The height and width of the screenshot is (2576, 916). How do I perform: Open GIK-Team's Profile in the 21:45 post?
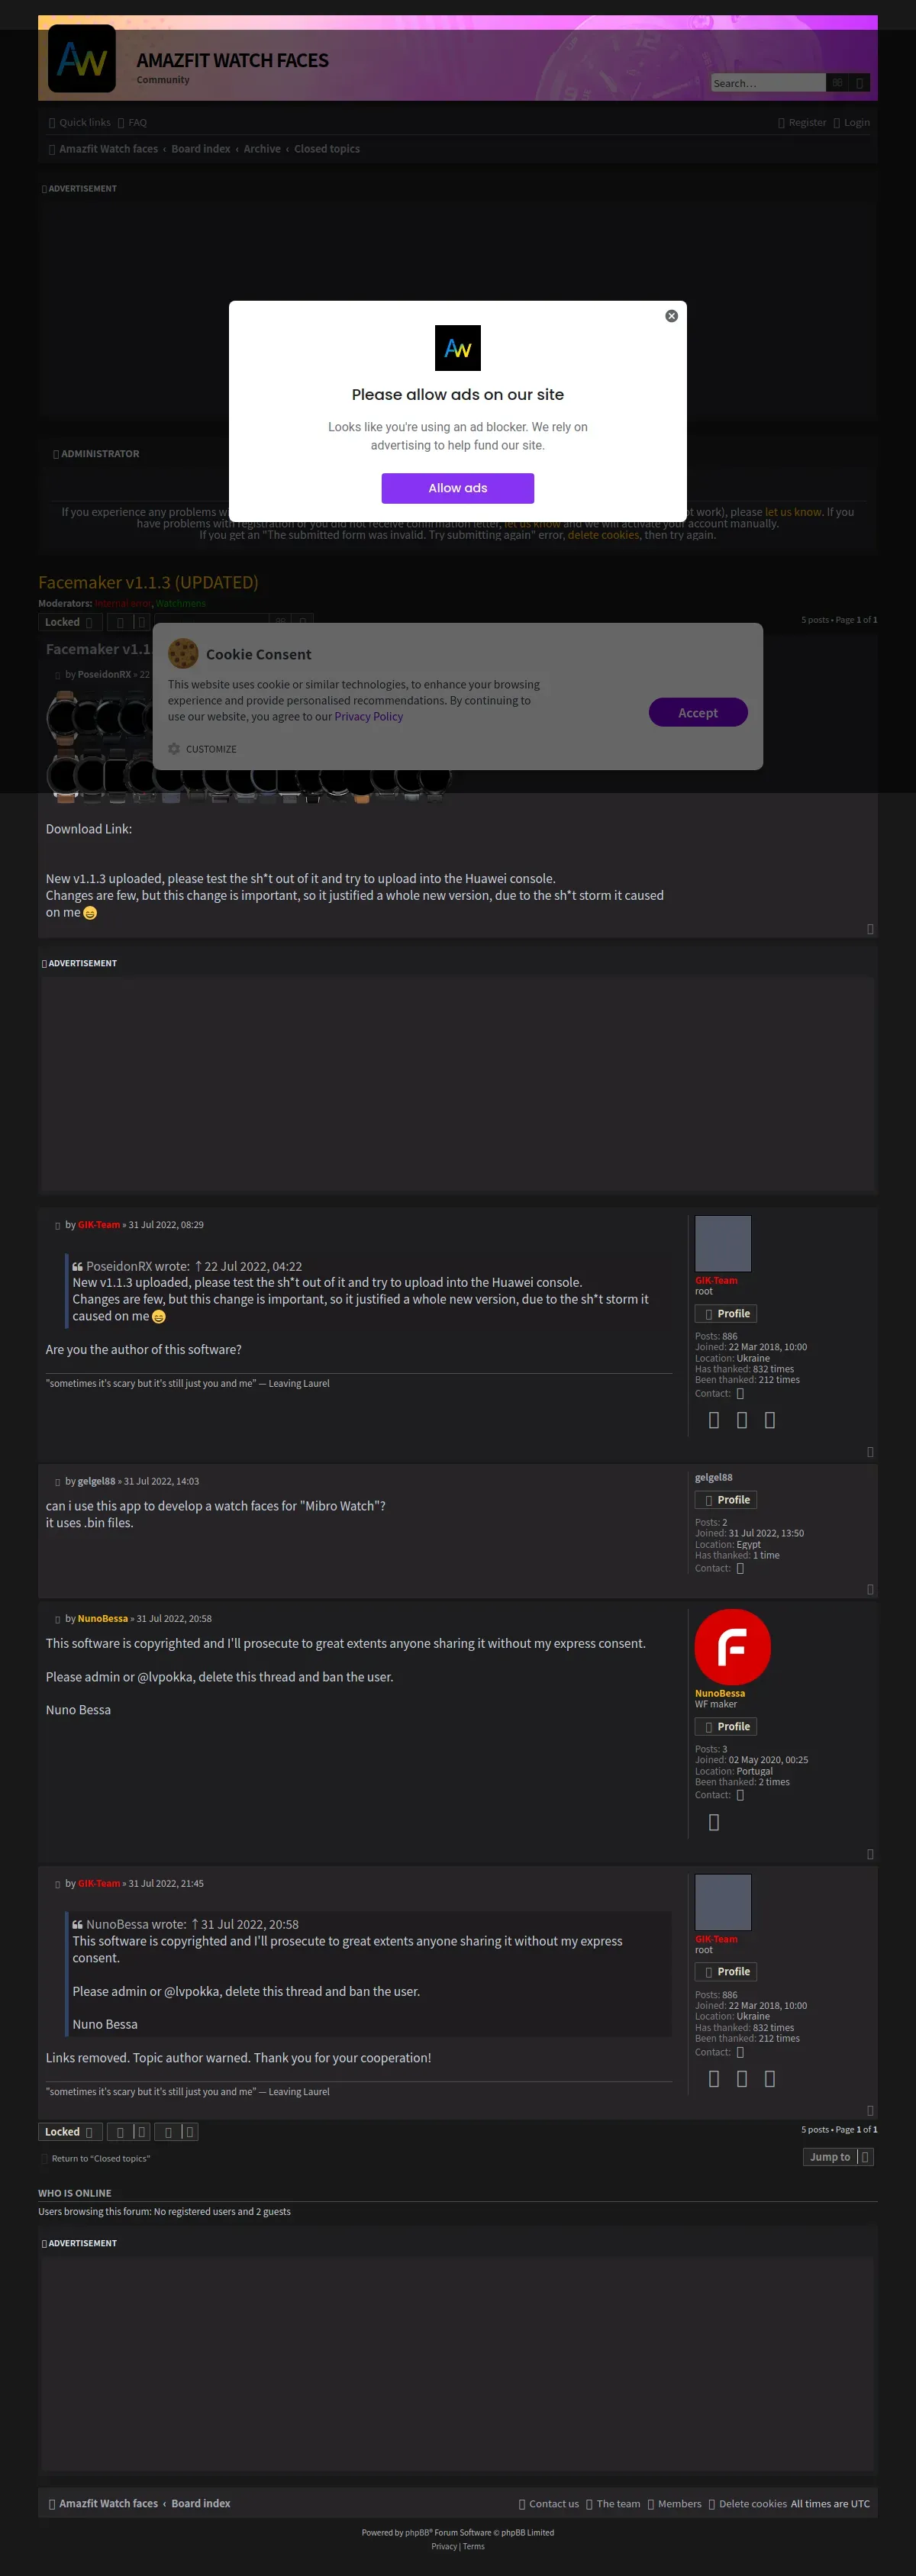pos(726,1972)
